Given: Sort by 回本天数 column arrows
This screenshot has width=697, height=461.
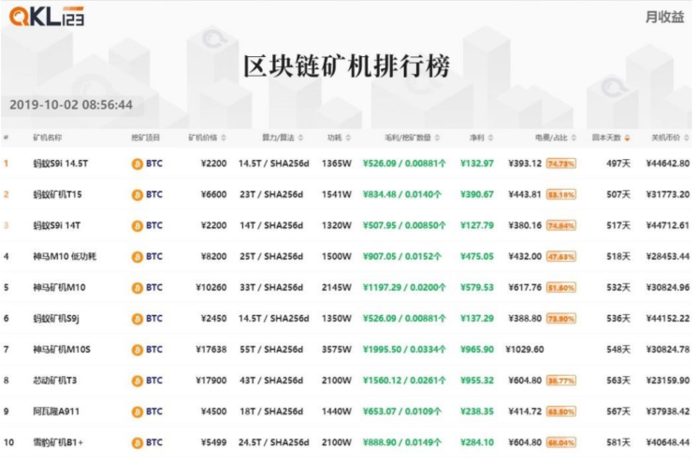Looking at the screenshot, I should click(x=627, y=138).
